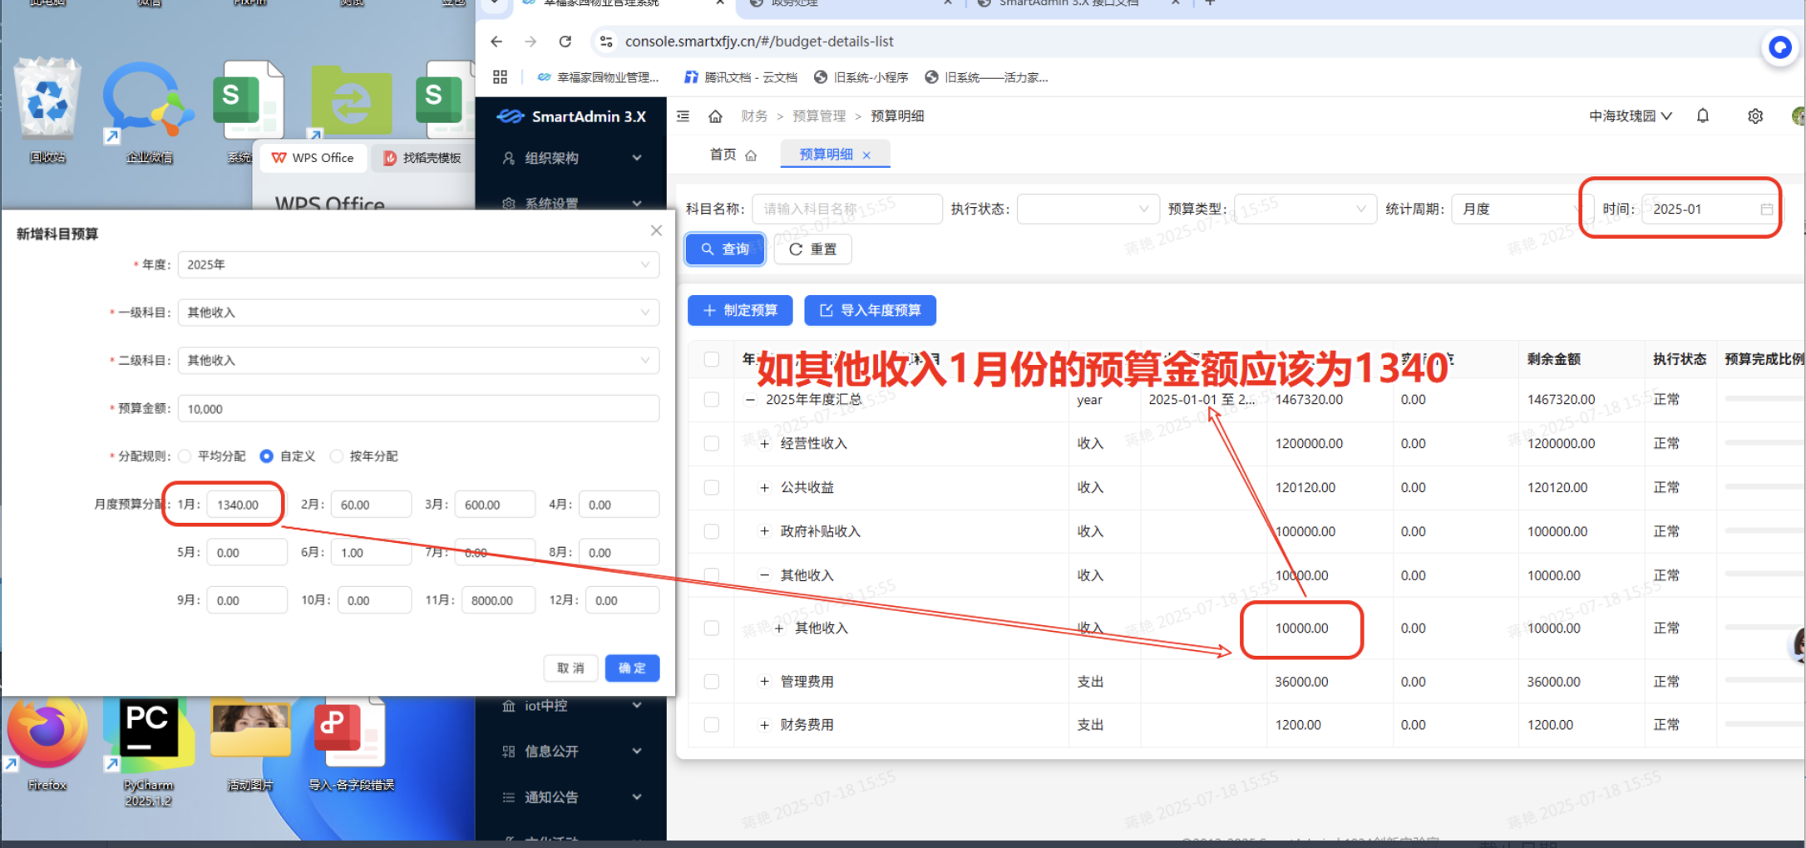Select the 按年分配 radio option
This screenshot has width=1806, height=848.
[337, 456]
